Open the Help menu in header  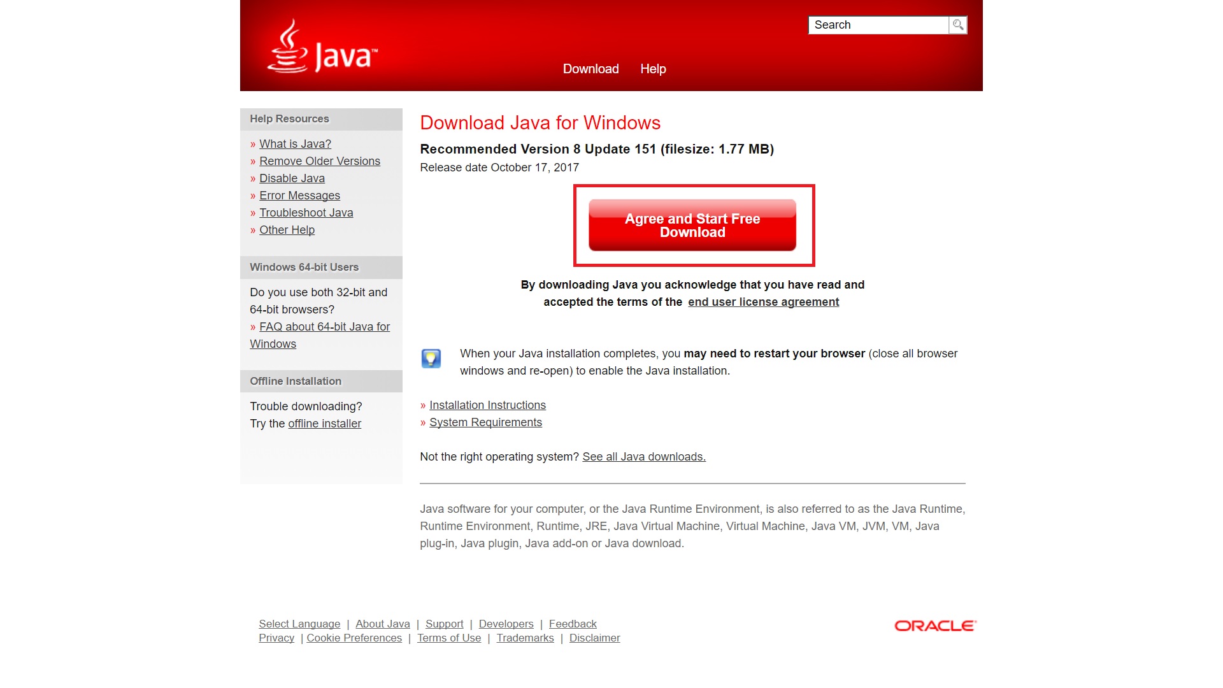(x=653, y=69)
